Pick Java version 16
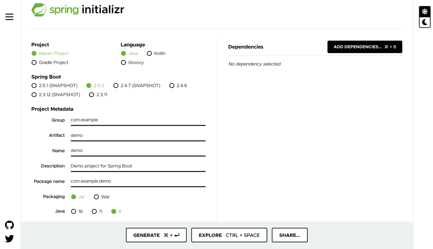 tap(77, 212)
